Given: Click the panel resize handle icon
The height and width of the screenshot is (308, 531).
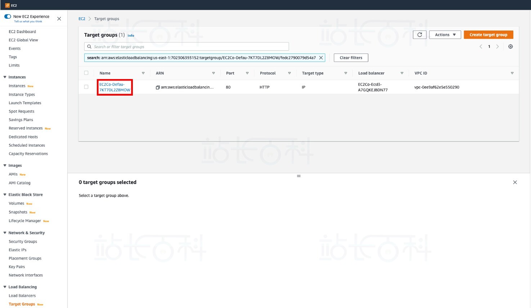Looking at the screenshot, I should pyautogui.click(x=298, y=176).
